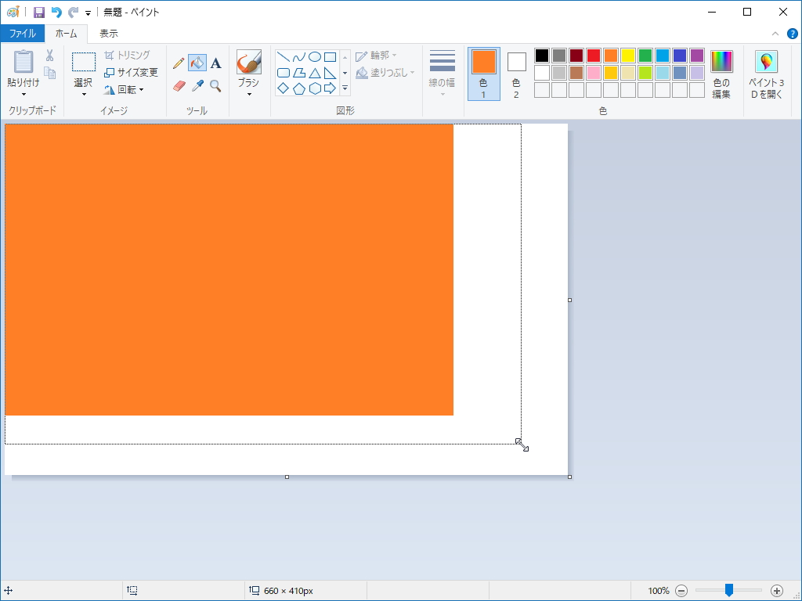Pick the purple color swatch
Screen dimensions: 802x601
pos(696,56)
